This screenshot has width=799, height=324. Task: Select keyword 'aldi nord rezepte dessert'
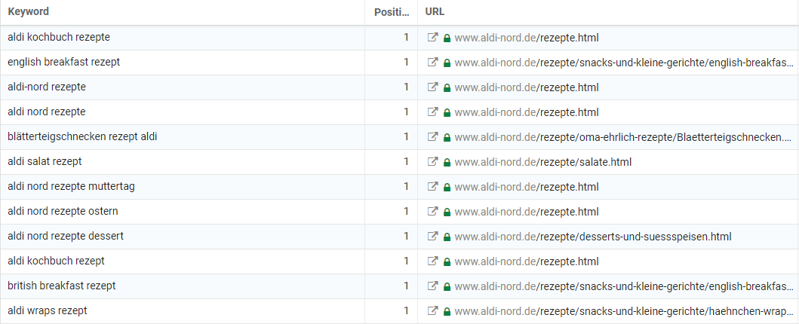[66, 237]
